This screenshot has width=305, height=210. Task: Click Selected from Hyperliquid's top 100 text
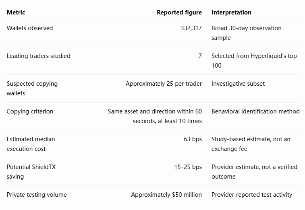pyautogui.click(x=254, y=61)
